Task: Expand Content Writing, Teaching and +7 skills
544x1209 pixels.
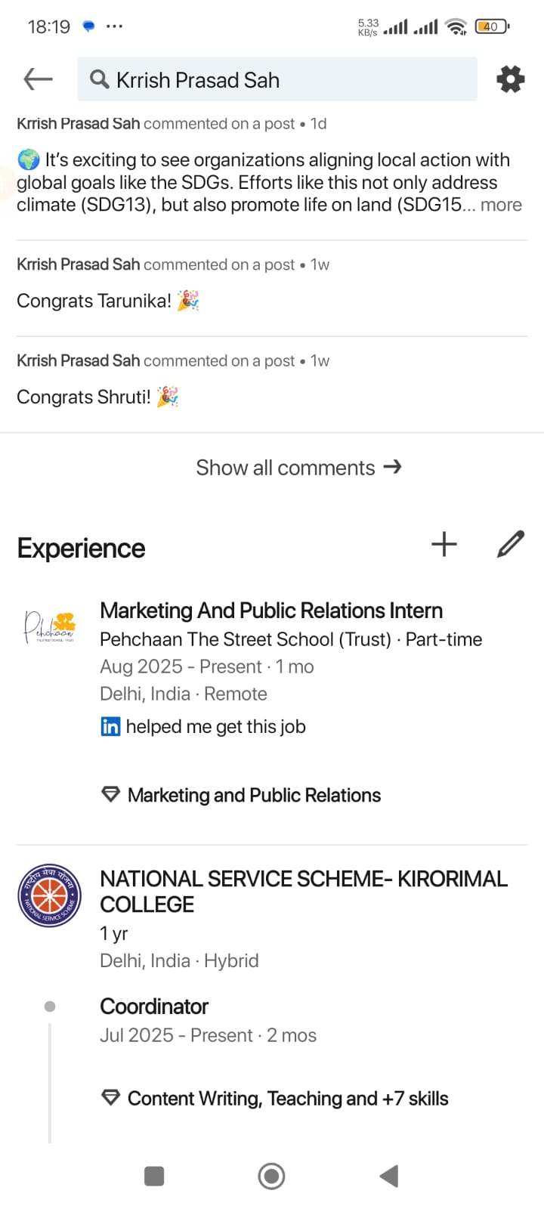Action: tap(287, 1098)
